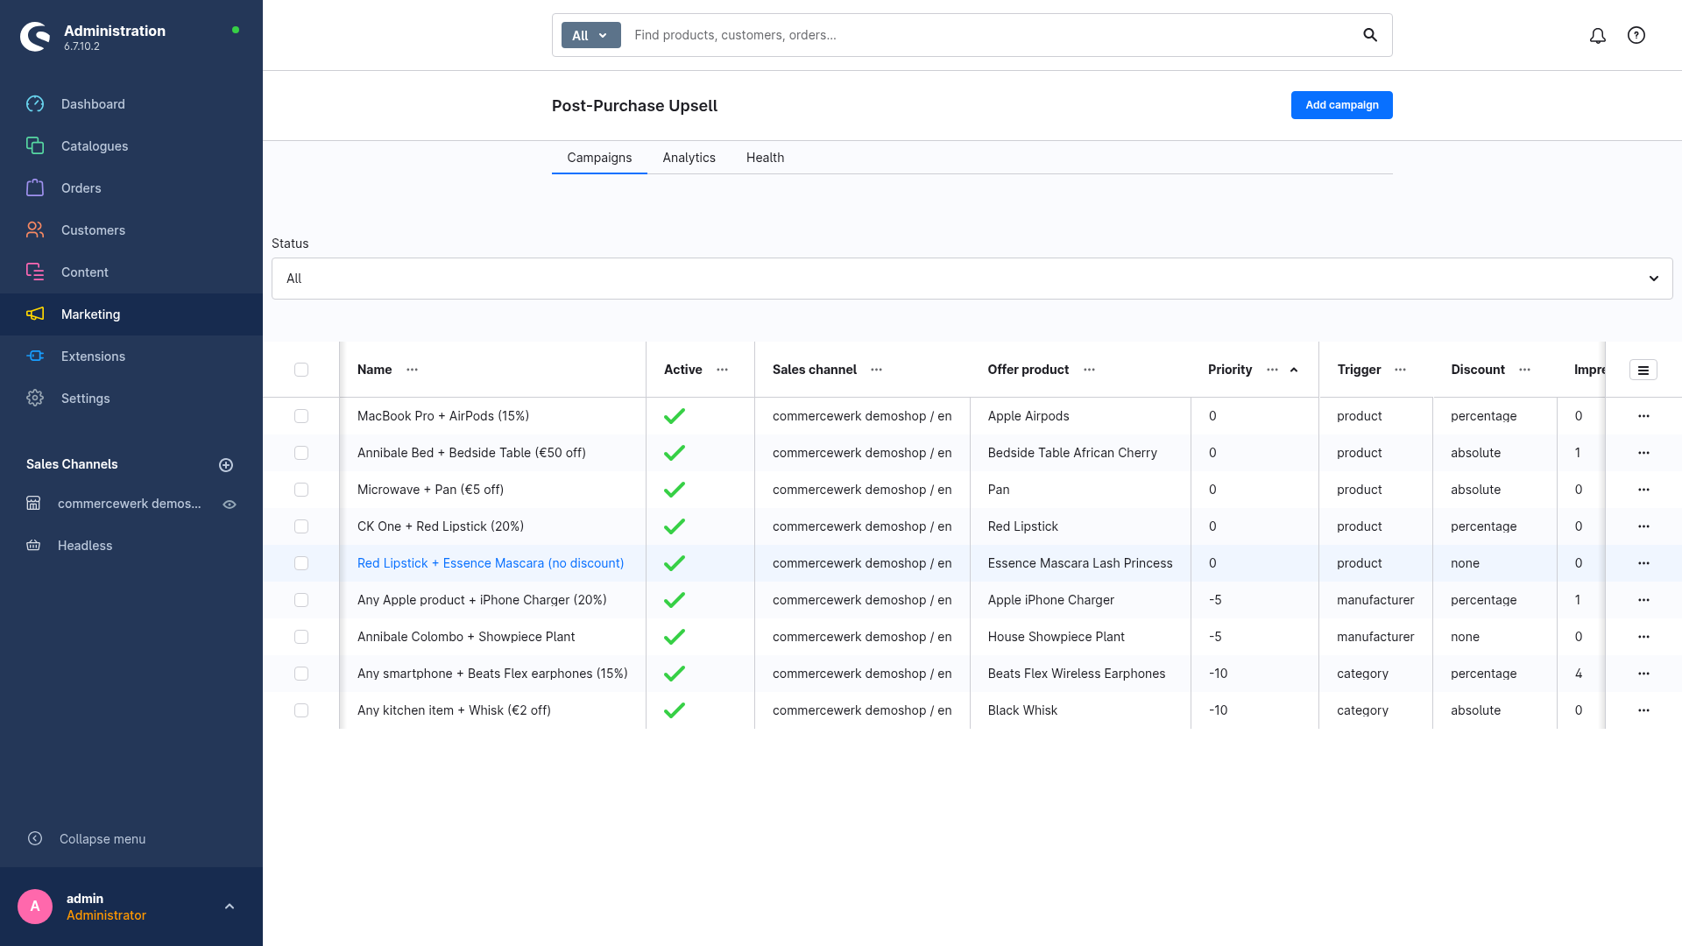Add a new sales channel plus icon
1682x946 pixels.
click(x=226, y=465)
